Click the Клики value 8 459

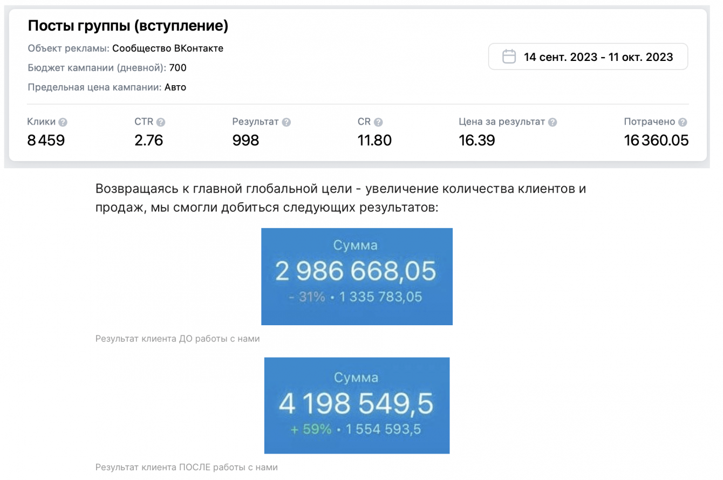coord(46,141)
